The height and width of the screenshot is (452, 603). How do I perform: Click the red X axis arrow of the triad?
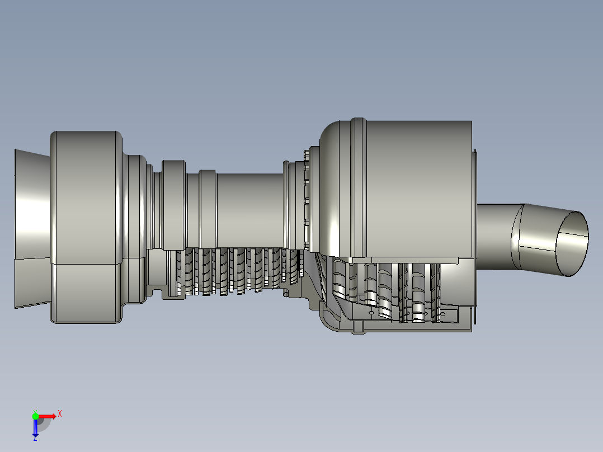tap(48, 416)
